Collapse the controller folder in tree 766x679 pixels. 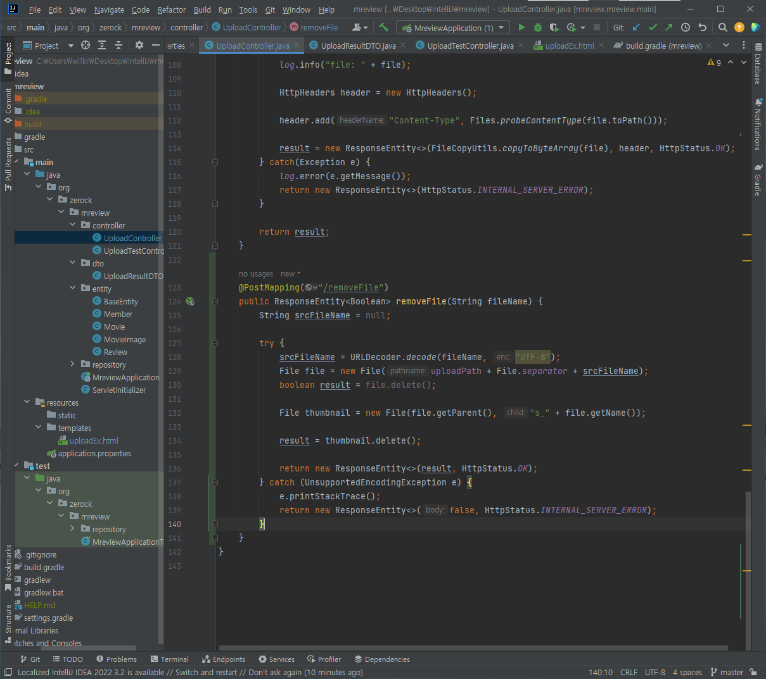click(x=73, y=225)
